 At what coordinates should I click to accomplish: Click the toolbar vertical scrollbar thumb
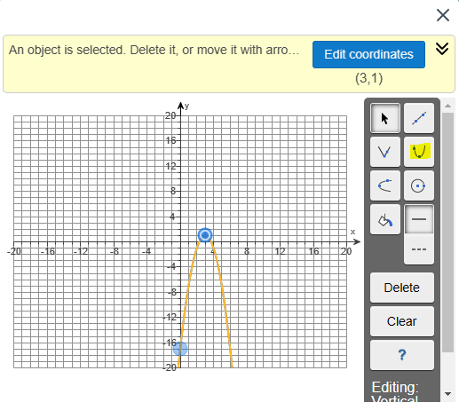pos(447,233)
